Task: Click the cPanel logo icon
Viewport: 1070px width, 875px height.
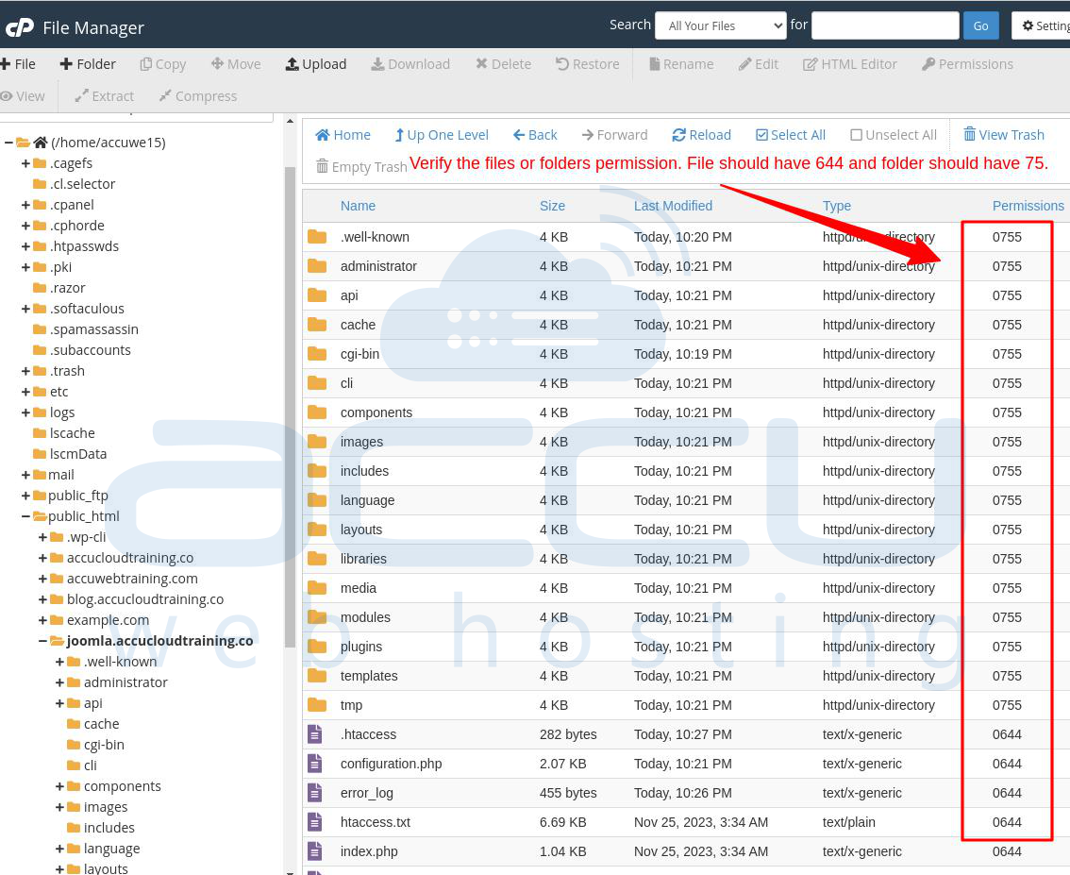Action: click(20, 27)
